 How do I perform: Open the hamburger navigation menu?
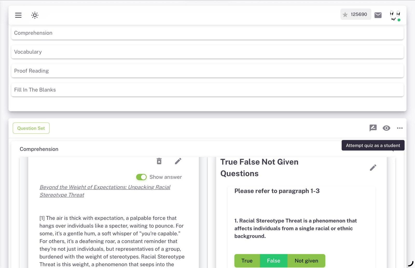(18, 15)
